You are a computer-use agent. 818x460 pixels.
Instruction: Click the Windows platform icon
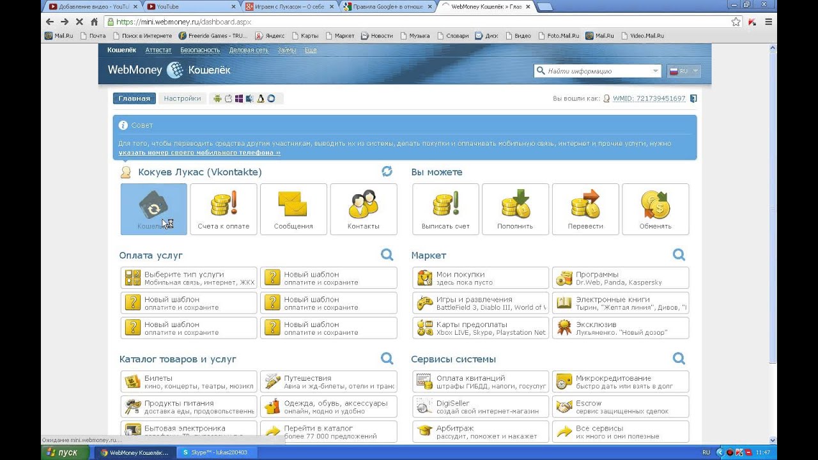click(x=239, y=98)
